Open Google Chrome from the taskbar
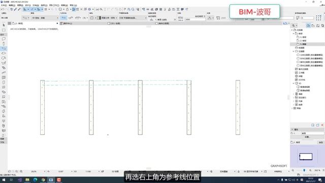Viewport: 325px width, 183px height. [43, 180]
